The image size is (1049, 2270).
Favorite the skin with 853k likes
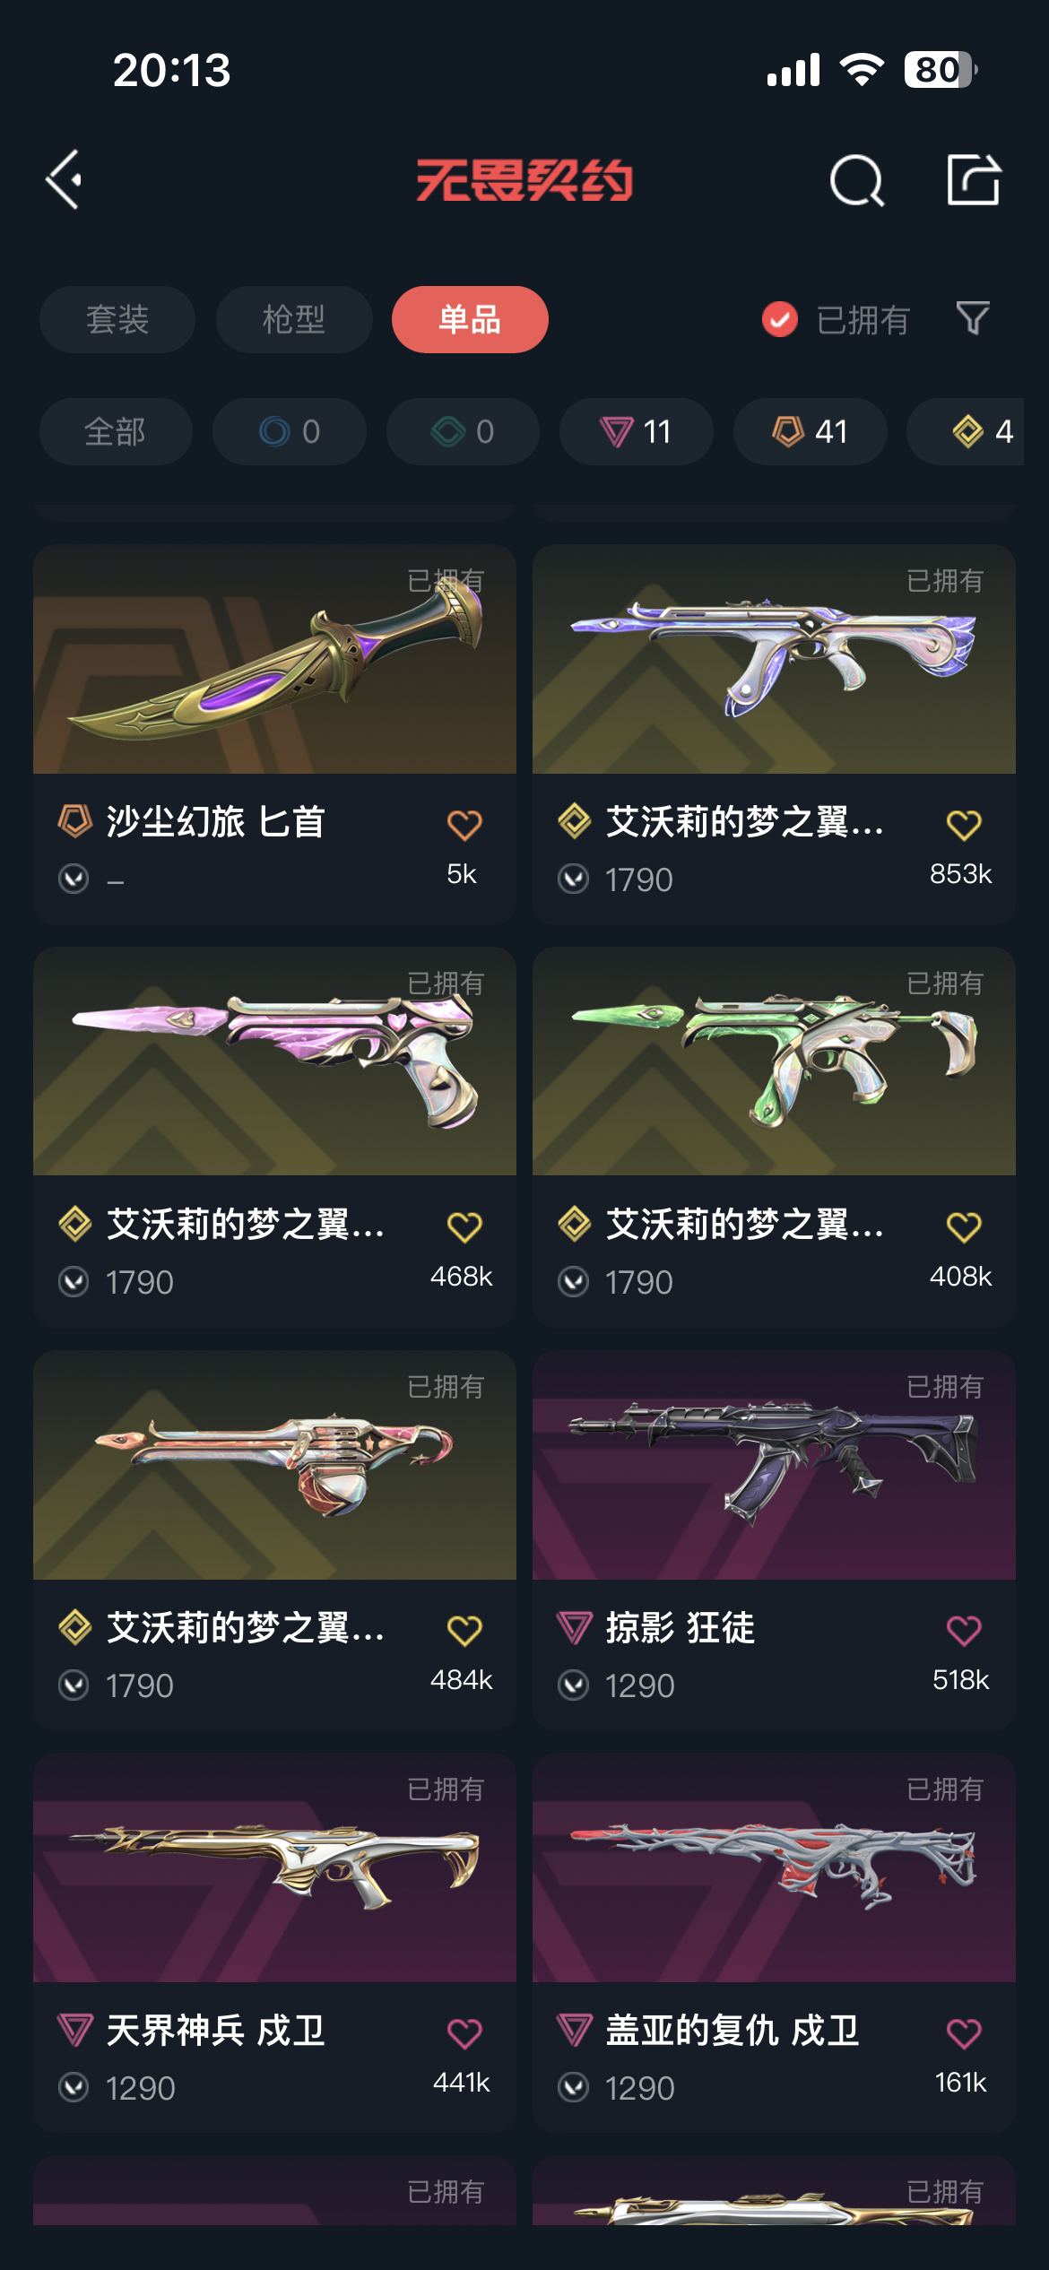[964, 824]
